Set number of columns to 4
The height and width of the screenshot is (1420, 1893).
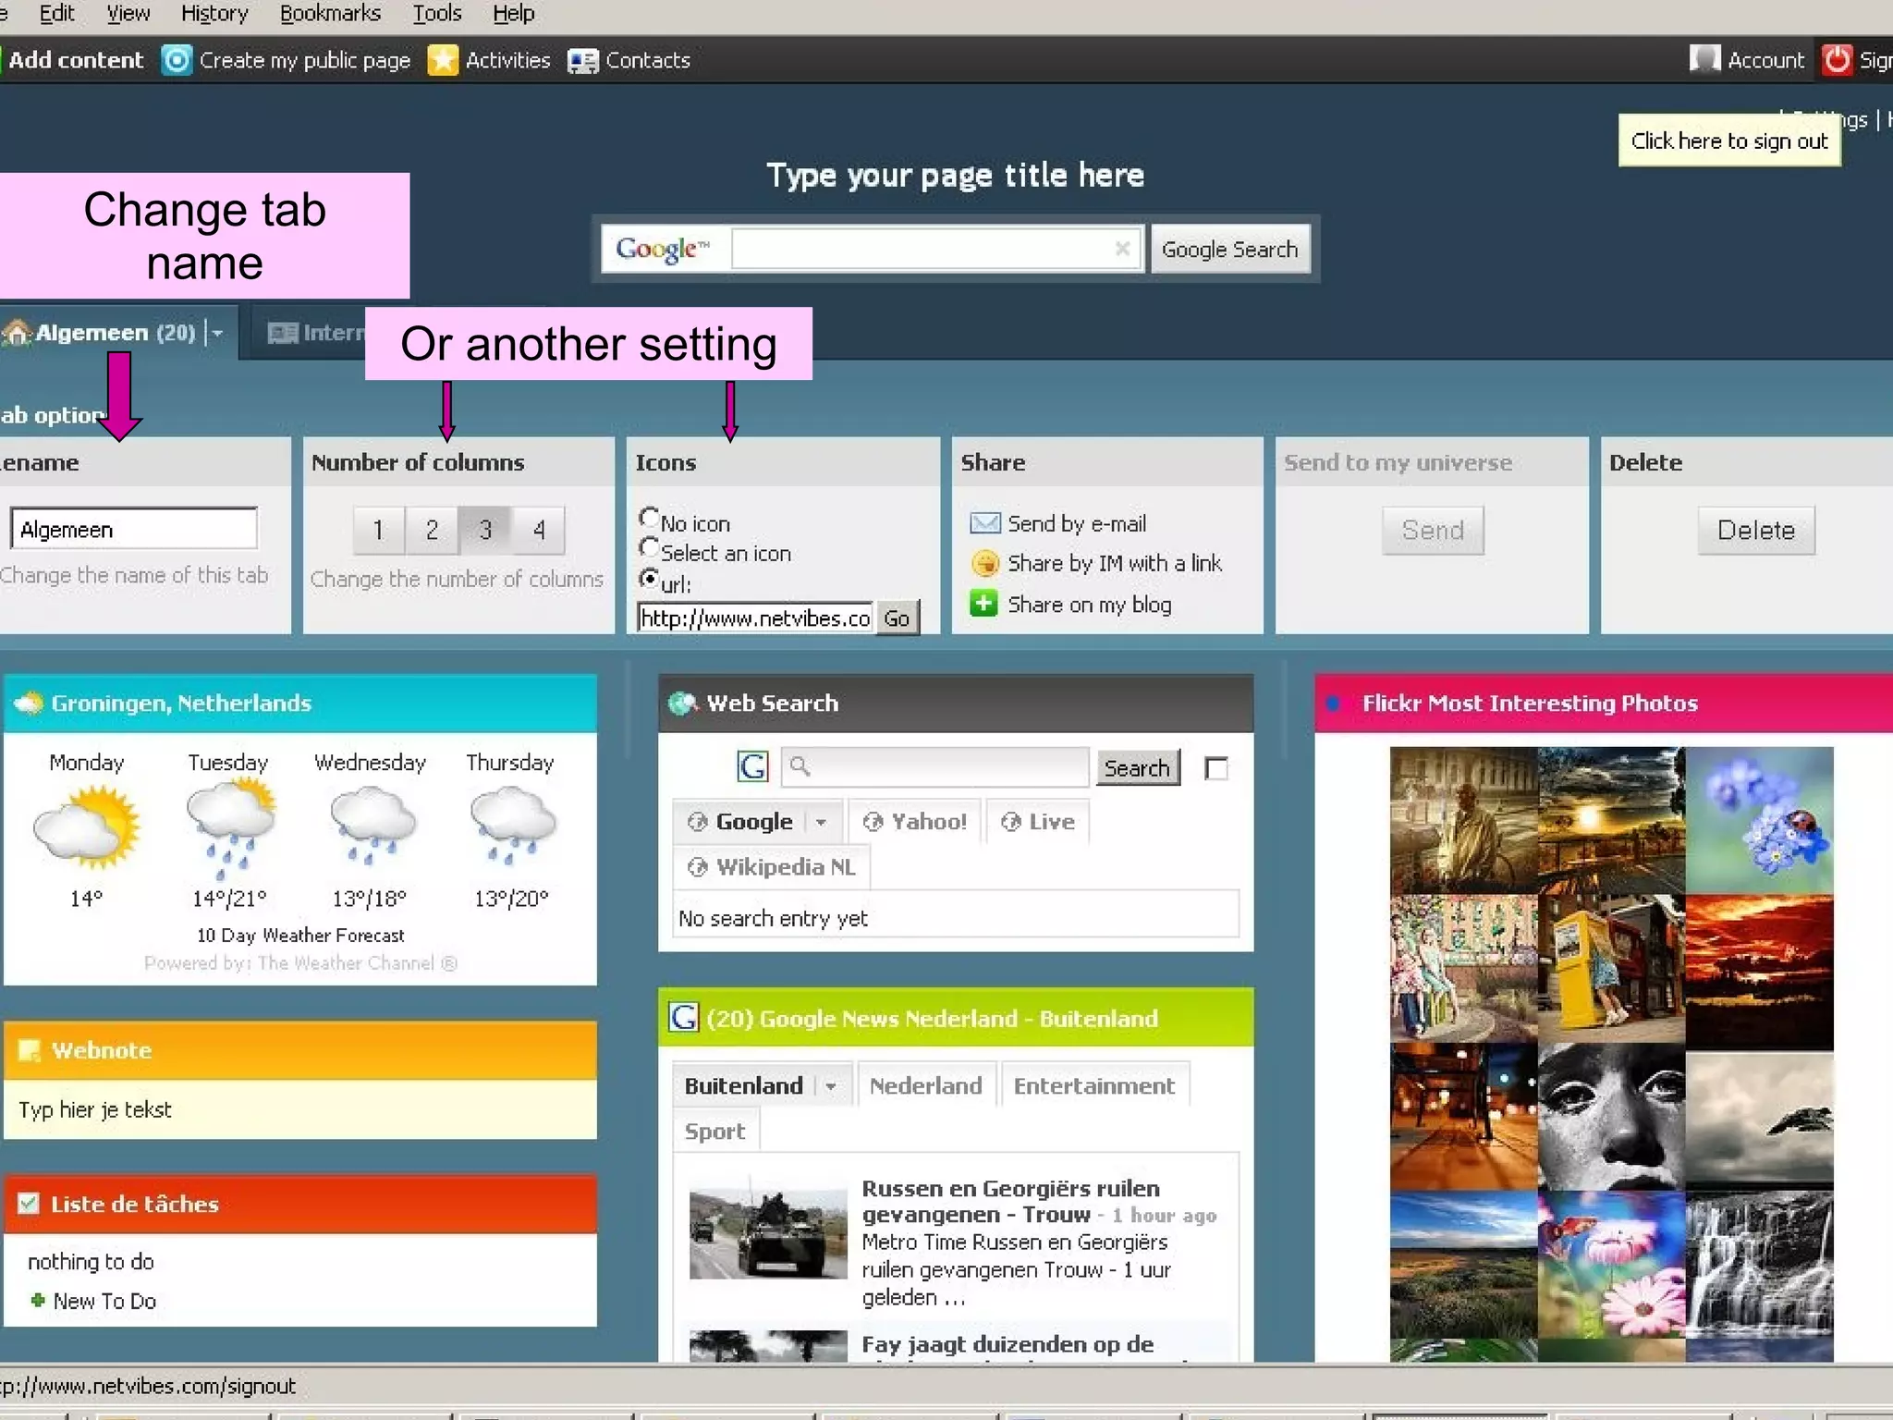pos(539,530)
